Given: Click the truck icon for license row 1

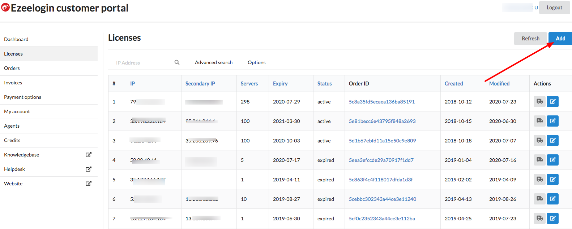Looking at the screenshot, I should (x=539, y=102).
